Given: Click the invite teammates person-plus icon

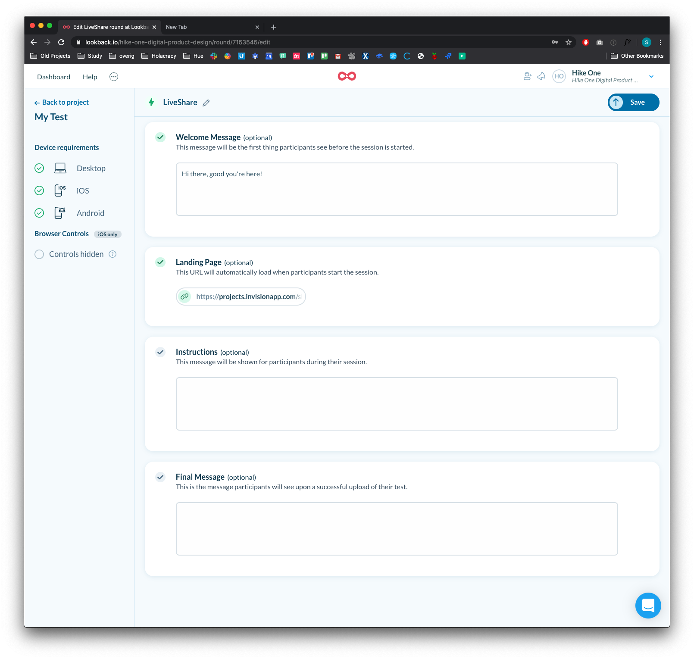Looking at the screenshot, I should (x=527, y=76).
